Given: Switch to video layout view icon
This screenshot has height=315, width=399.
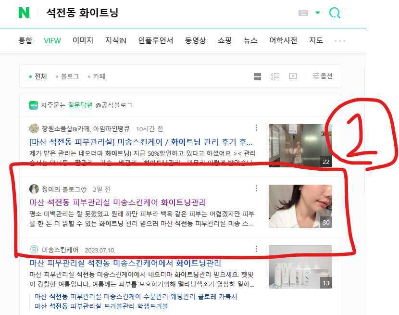Looking at the screenshot, I should click(x=293, y=76).
